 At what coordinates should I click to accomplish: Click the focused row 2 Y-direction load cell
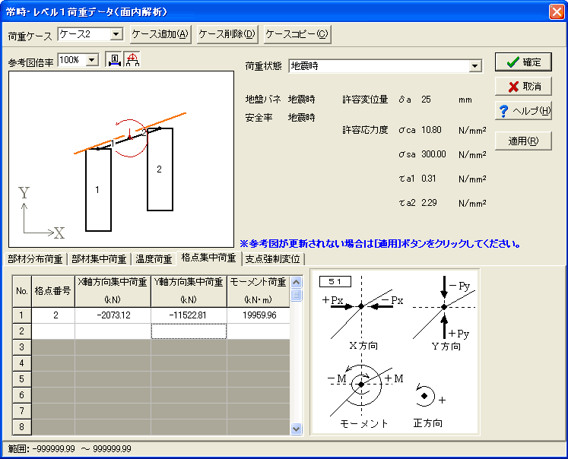(189, 331)
